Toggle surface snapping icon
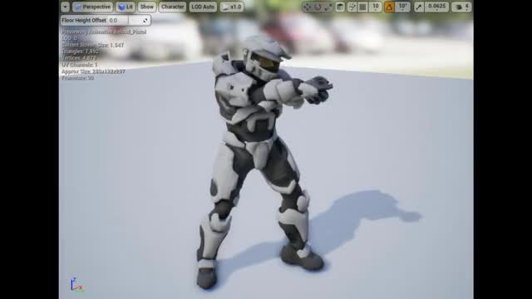This screenshot has width=532, height=299. (x=352, y=7)
